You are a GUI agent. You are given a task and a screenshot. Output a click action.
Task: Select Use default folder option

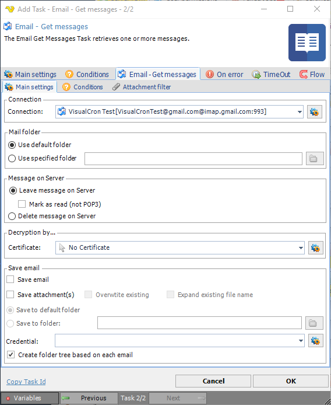[40, 145]
